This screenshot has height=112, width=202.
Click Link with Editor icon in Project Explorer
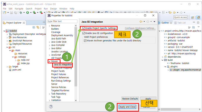(x=38, y=27)
